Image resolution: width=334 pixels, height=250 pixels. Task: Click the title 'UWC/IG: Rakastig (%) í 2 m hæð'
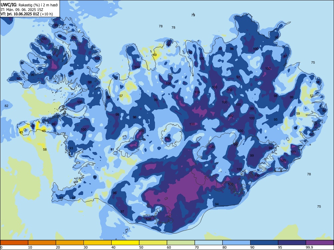pos(29,4)
